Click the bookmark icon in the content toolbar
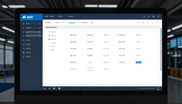182x104 pixels. pos(148,23)
